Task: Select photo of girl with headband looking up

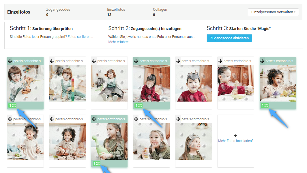Action: coord(194,141)
